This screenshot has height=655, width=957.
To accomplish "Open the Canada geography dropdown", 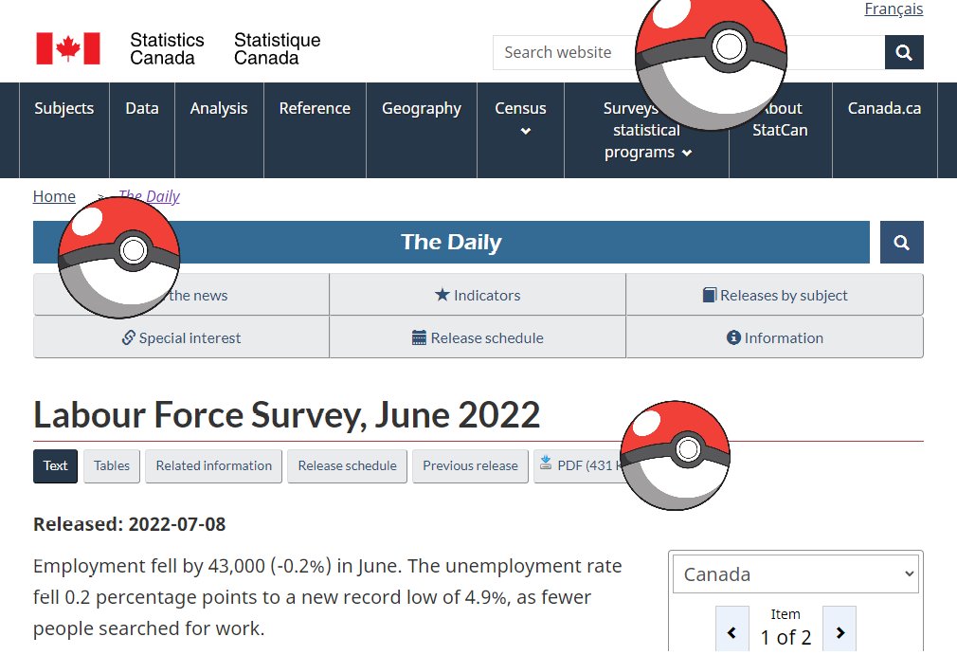I will (795, 573).
